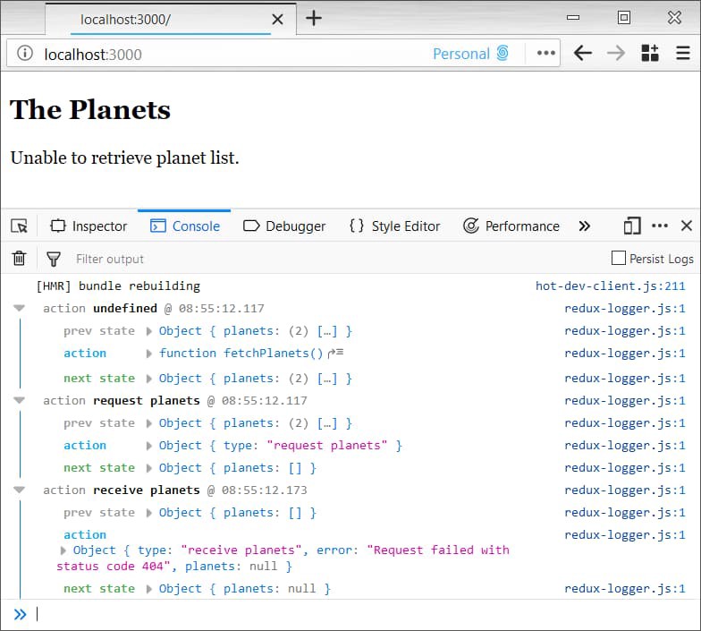The width and height of the screenshot is (701, 631).
Task: Open the Debugger tab
Action: pyautogui.click(x=284, y=226)
